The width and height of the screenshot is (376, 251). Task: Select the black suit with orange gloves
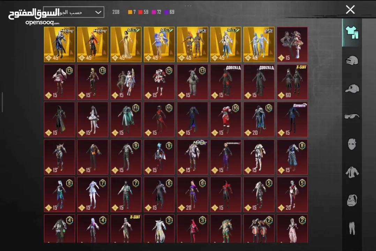92,157
